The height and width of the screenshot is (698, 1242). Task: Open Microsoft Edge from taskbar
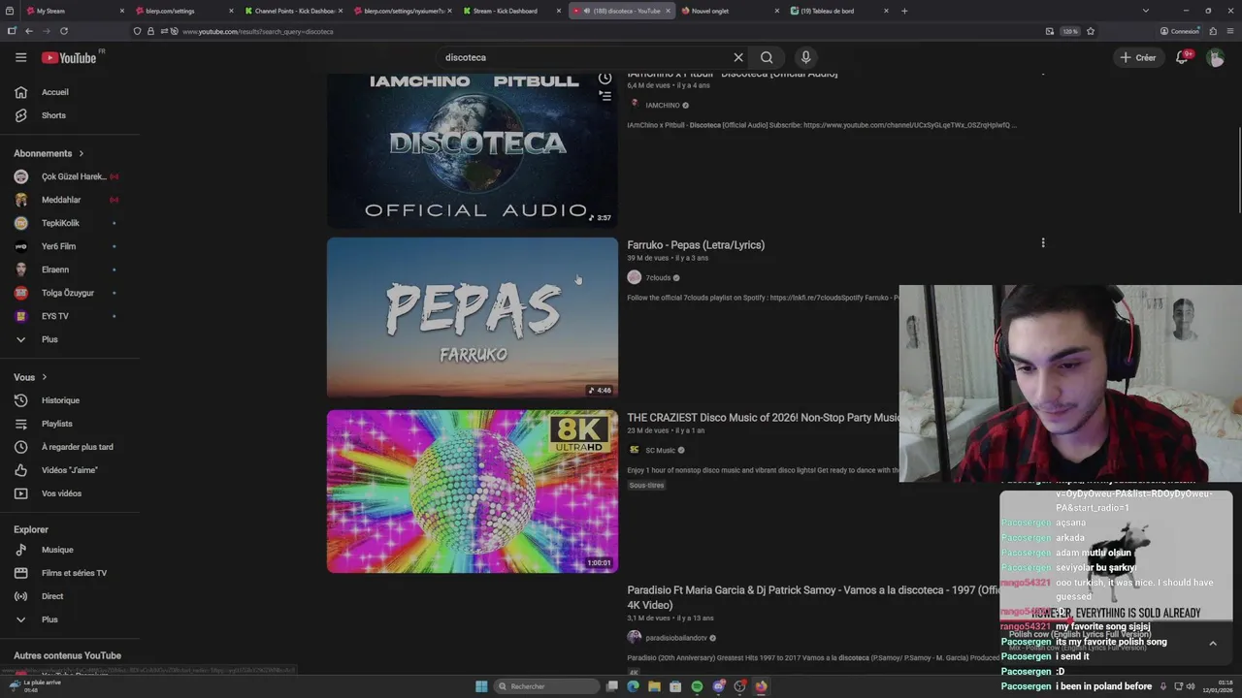pyautogui.click(x=633, y=686)
